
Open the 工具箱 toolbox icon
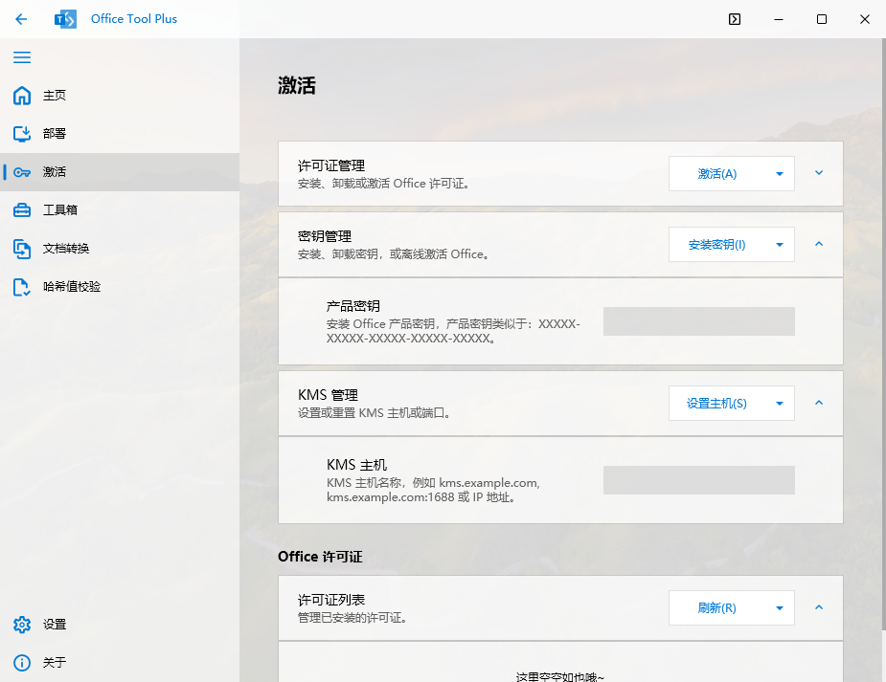pyautogui.click(x=22, y=210)
